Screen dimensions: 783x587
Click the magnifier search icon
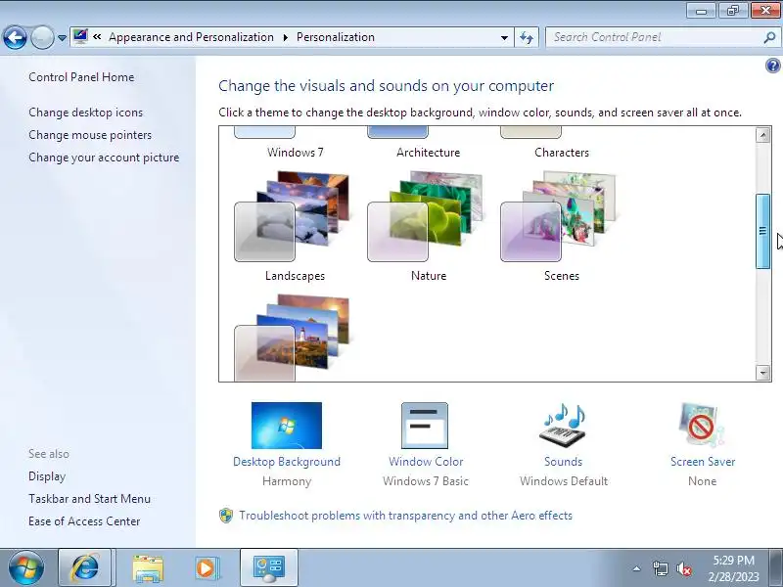769,37
